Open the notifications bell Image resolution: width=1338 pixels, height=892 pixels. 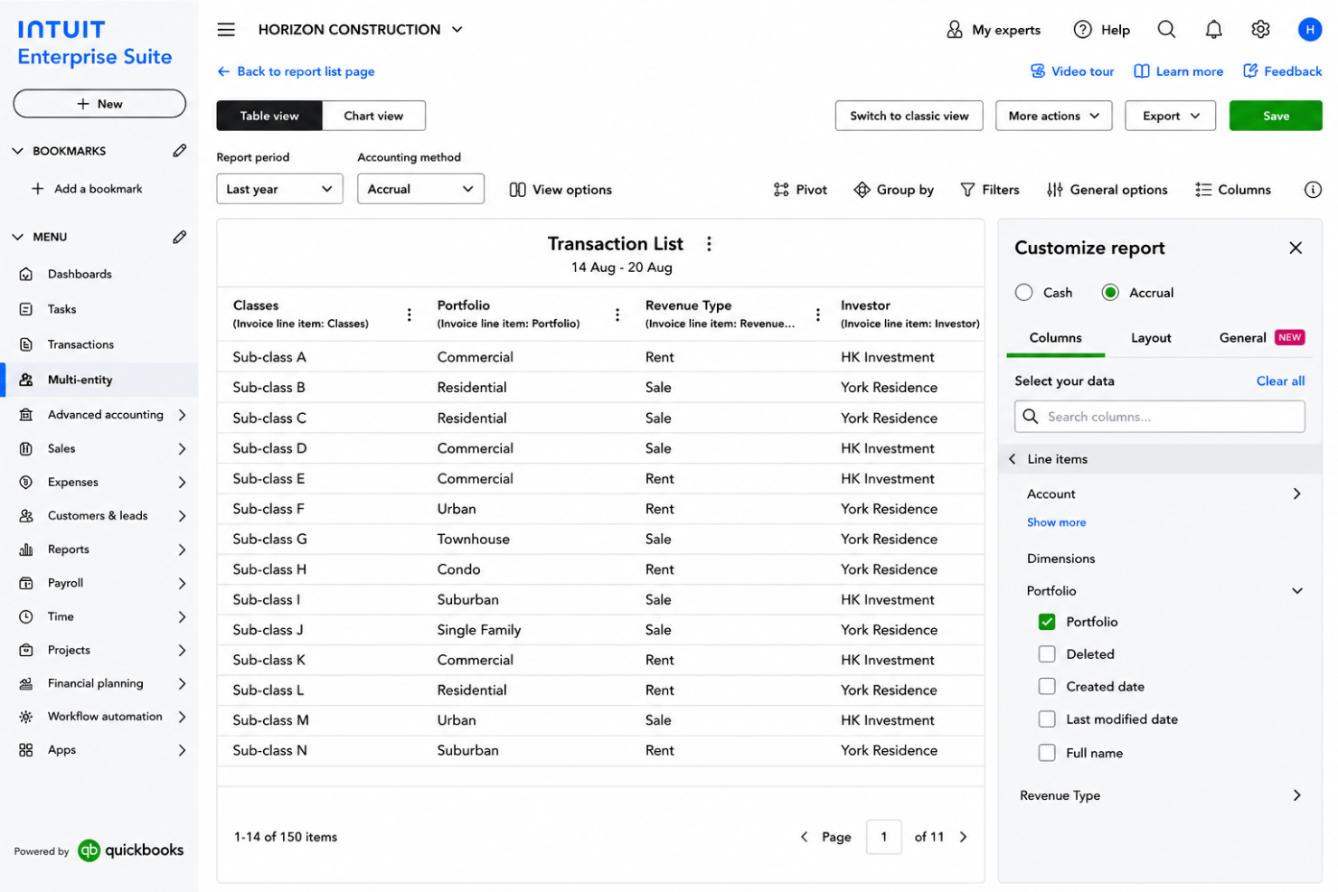[1213, 30]
